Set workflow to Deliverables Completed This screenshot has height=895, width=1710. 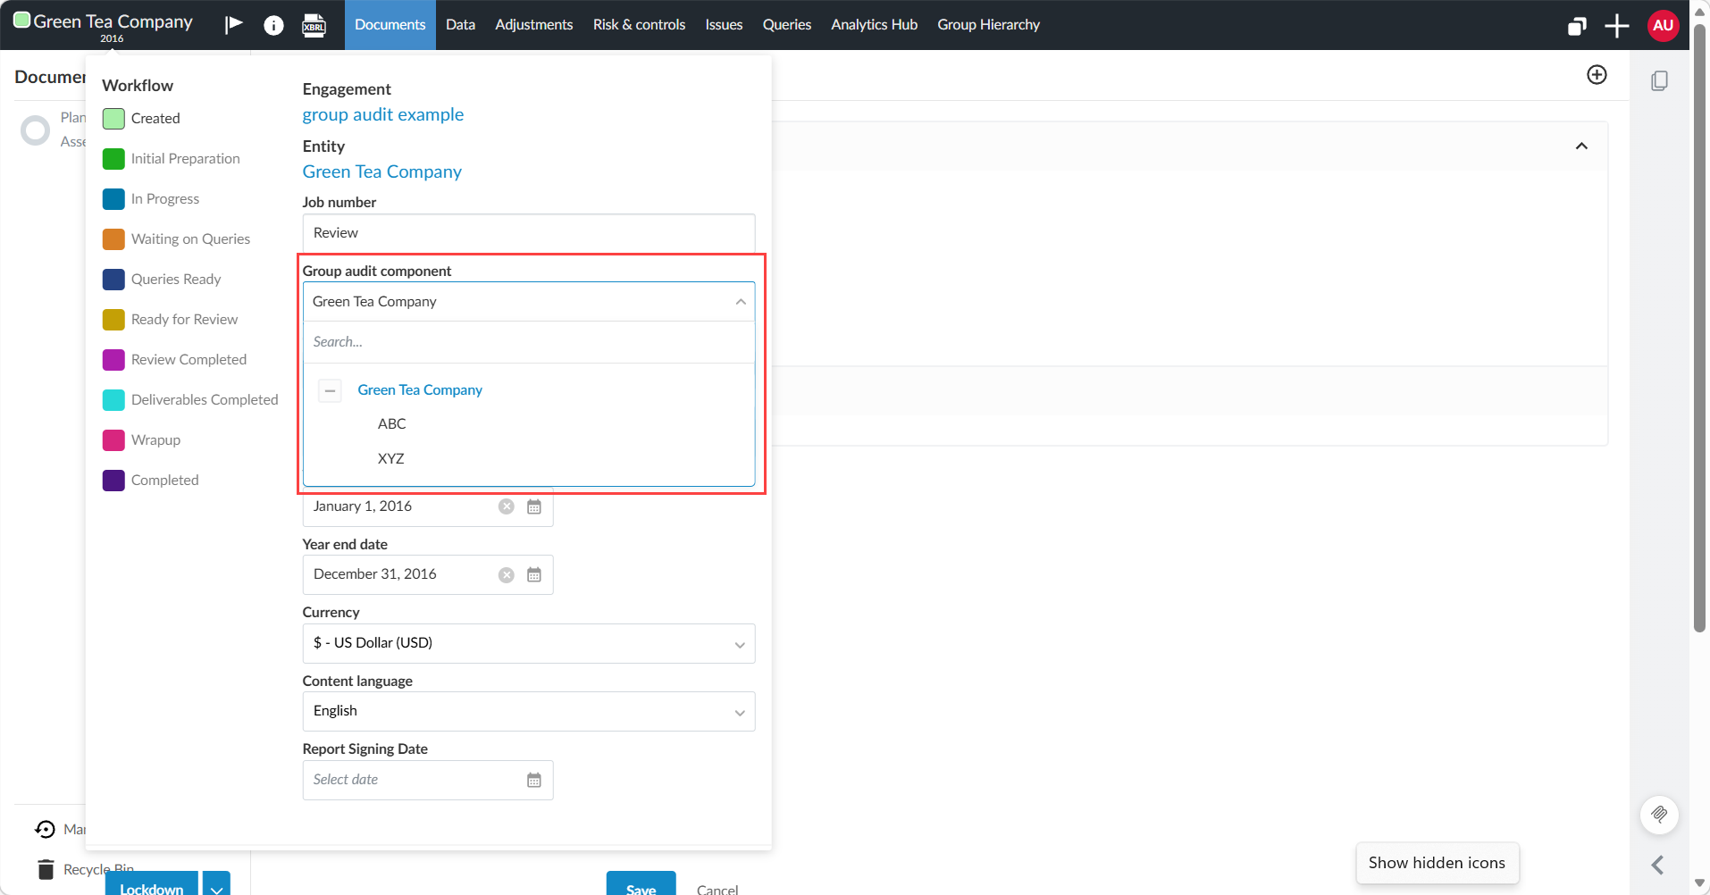[x=190, y=399]
